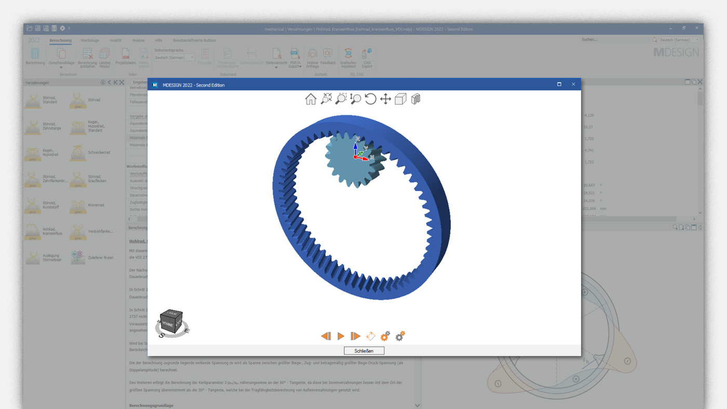The height and width of the screenshot is (409, 727).
Task: Reset the 3D view with the home icon
Action: tap(311, 99)
